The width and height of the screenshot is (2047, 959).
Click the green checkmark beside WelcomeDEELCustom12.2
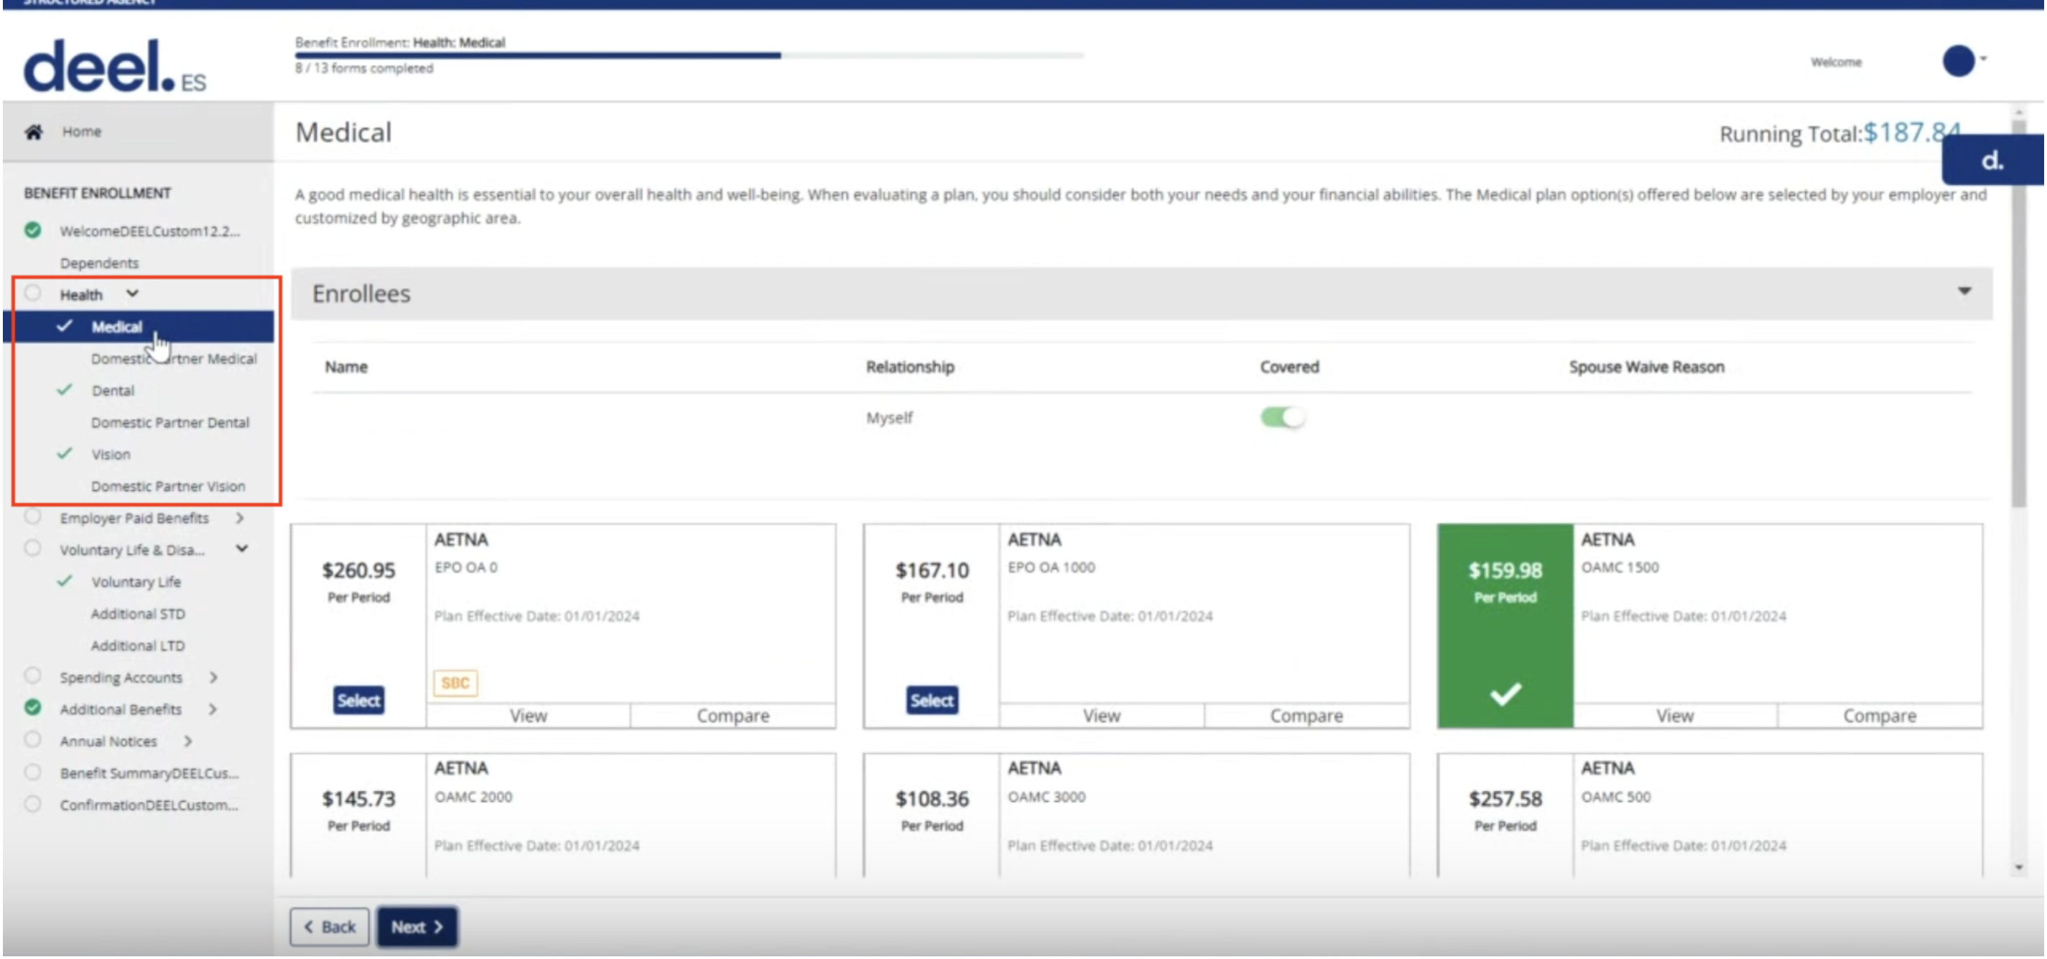(x=32, y=230)
